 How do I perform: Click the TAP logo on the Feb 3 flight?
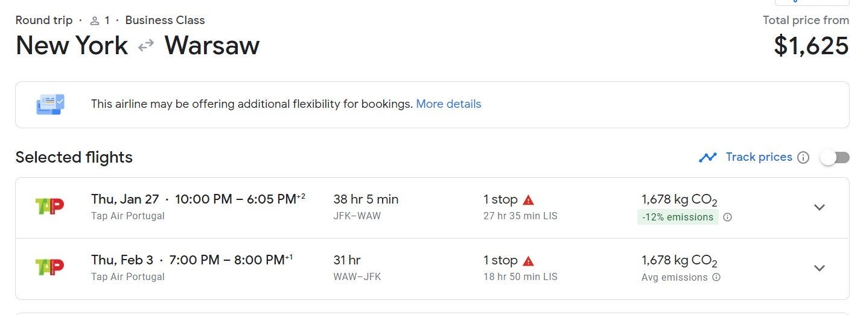[x=49, y=268]
